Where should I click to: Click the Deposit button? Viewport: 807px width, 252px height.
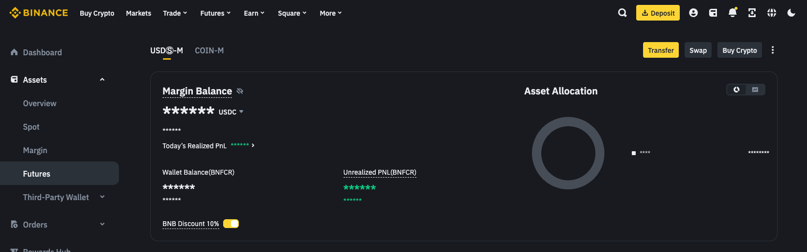pos(658,13)
